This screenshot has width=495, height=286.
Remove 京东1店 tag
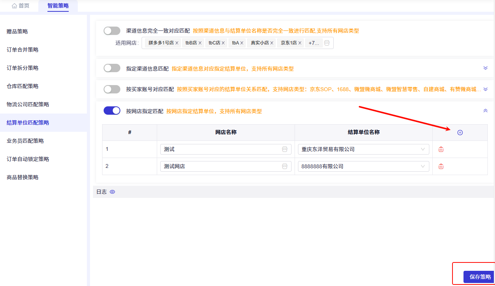pyautogui.click(x=300, y=43)
